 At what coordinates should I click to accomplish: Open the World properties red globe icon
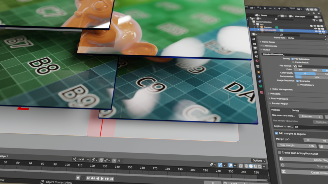(257, 61)
